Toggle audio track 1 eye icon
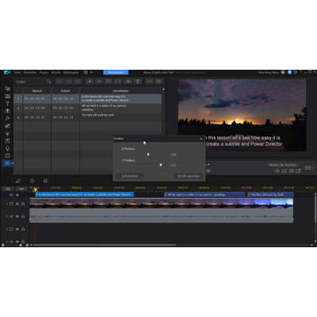Image resolution: width=317 pixels, height=317 pixels. (x=17, y=216)
